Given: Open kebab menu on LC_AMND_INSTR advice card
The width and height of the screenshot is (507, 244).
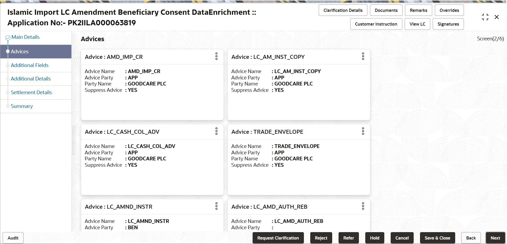Looking at the screenshot, I should click(x=216, y=206).
